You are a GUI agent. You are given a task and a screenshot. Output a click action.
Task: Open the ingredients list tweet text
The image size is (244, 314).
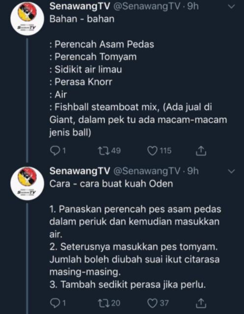coord(138,76)
